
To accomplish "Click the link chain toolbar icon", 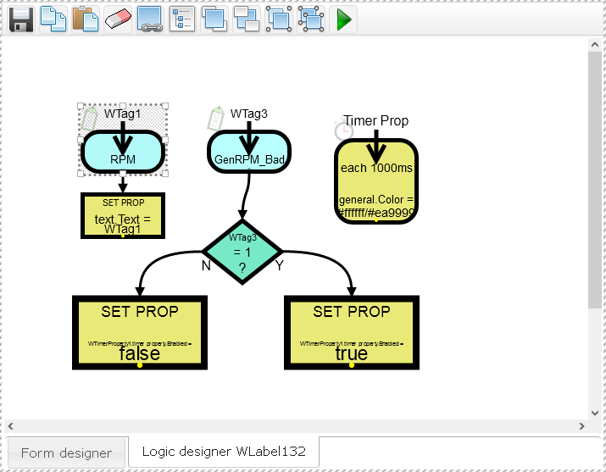I will (x=149, y=19).
